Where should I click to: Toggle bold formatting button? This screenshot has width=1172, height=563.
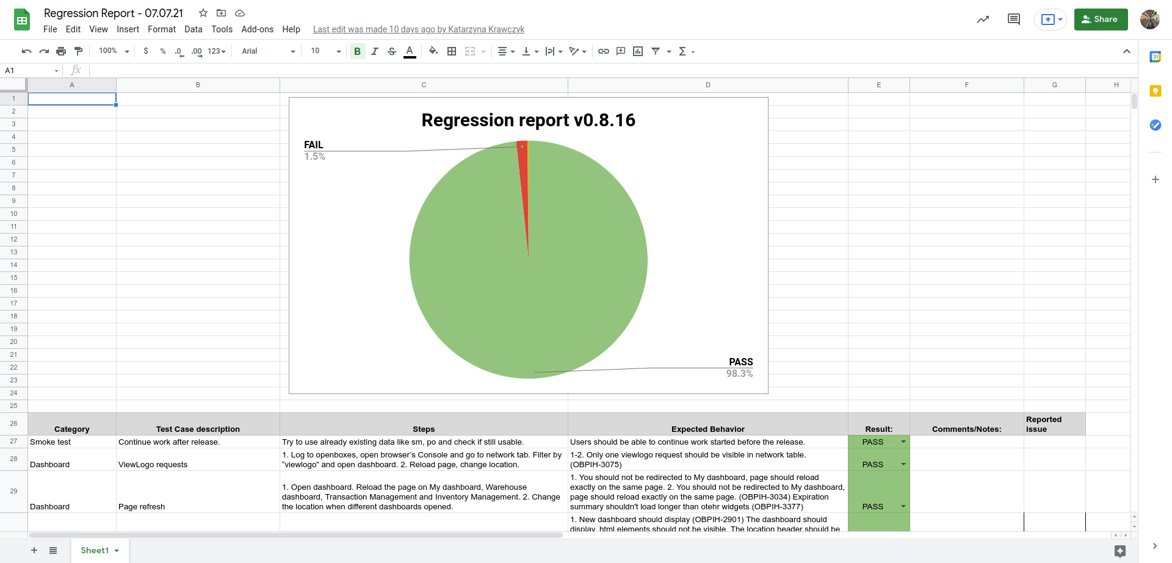[x=358, y=51]
